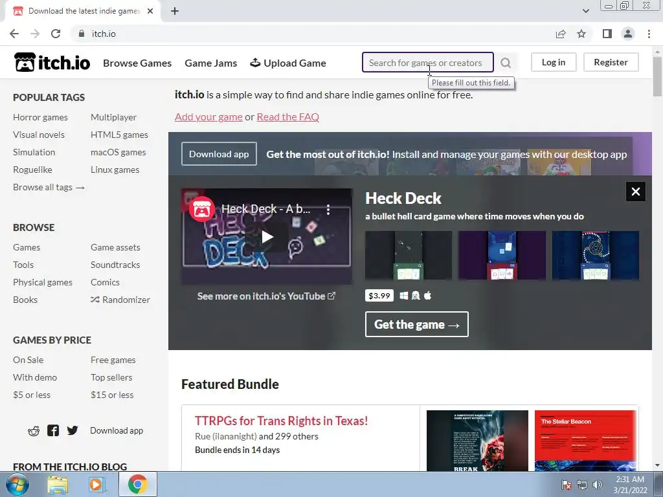Screen dimensions: 663x497
Task: Open Read the FAQ link
Action: click(288, 116)
